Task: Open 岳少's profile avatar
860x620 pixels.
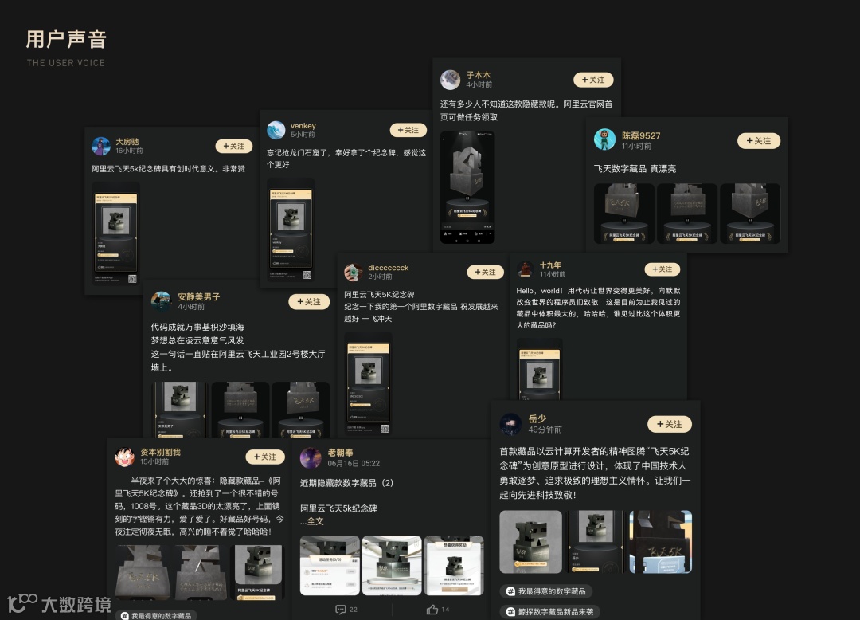Action: 510,424
